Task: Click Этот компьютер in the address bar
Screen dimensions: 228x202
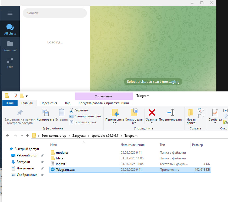Action: (54, 136)
